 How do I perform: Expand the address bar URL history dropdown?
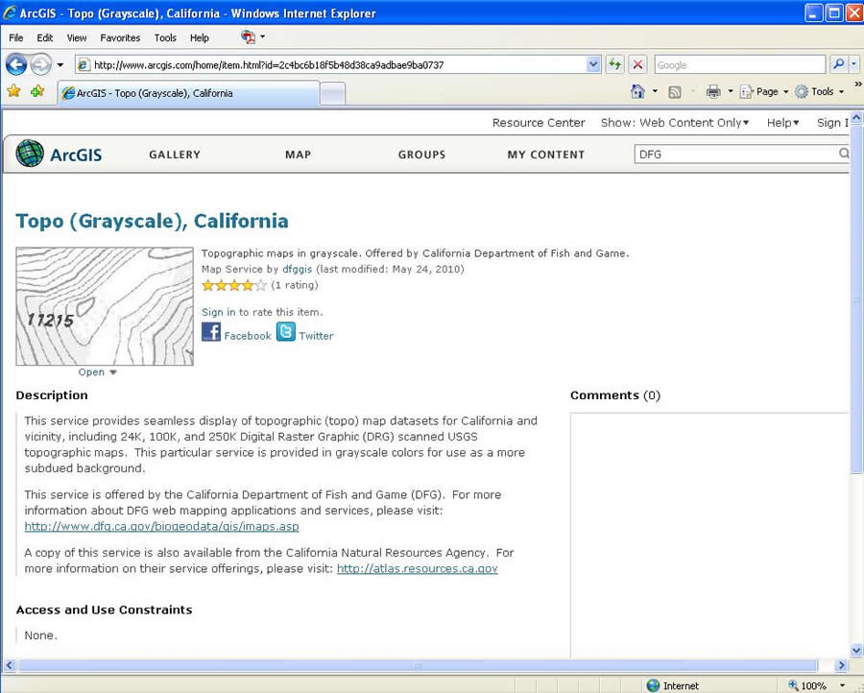(593, 64)
